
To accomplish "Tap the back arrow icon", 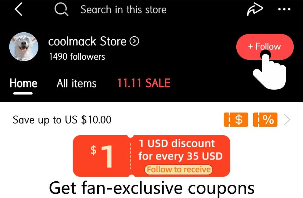I will tap(18, 9).
